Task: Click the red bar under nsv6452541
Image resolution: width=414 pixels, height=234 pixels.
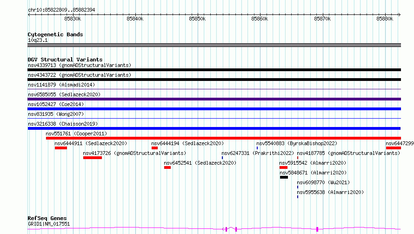Action: 167,167
